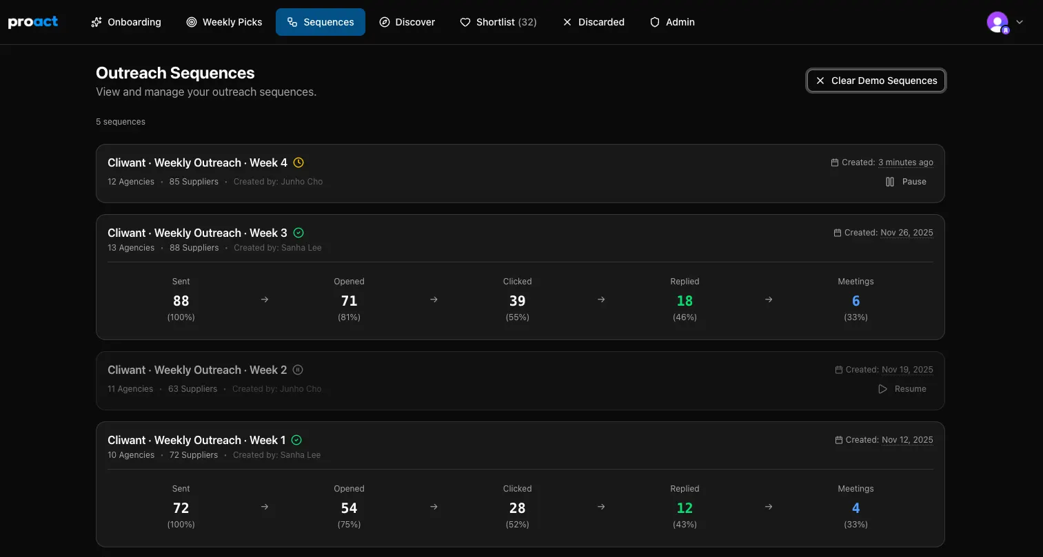Click the user avatar picture

coord(997,21)
